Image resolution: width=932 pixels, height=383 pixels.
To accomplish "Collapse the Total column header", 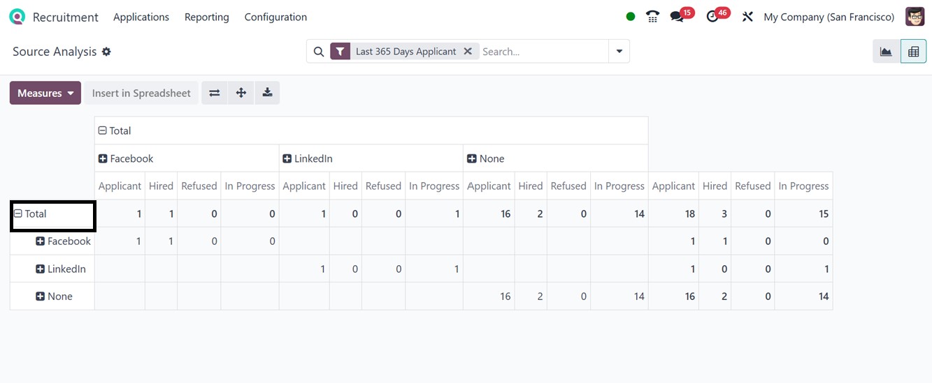I will click(x=115, y=130).
